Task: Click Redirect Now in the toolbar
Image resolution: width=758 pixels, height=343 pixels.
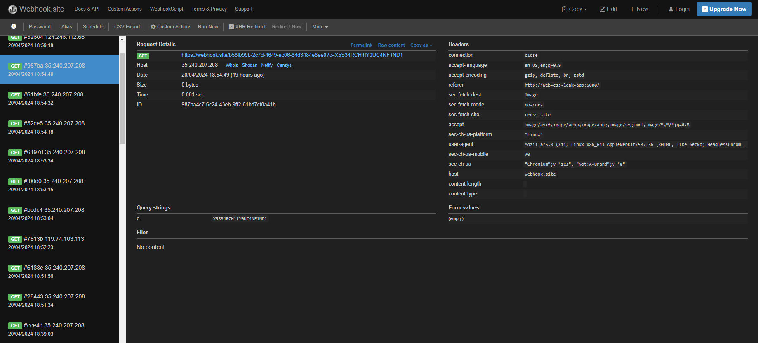Action: 287,27
